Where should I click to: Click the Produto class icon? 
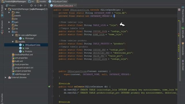tap(20, 51)
